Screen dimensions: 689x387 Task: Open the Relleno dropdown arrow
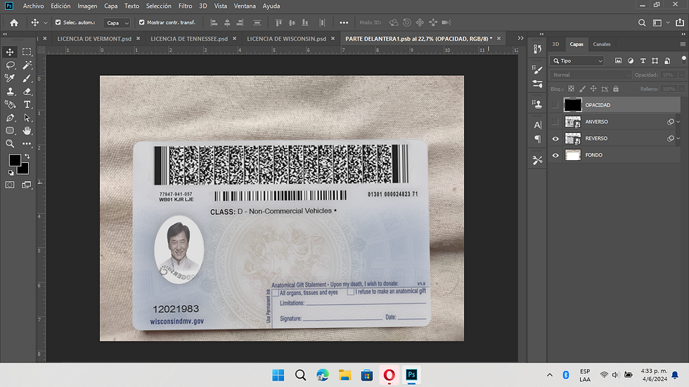pyautogui.click(x=682, y=88)
